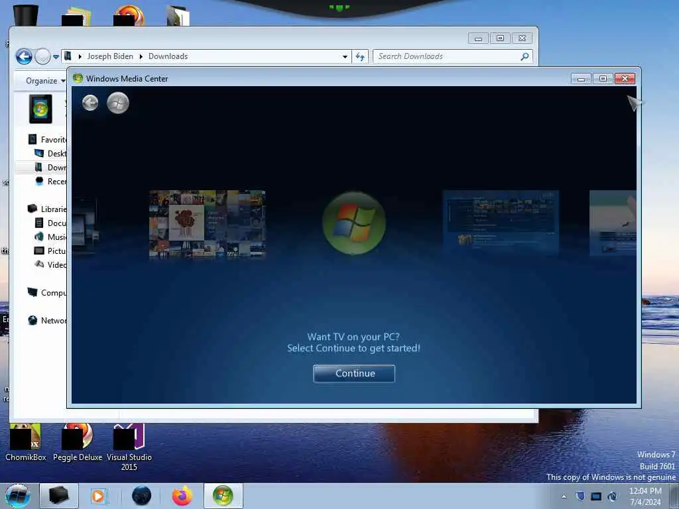The image size is (679, 509).
Task: Click the Explorer forward navigation arrow
Action: pos(42,56)
